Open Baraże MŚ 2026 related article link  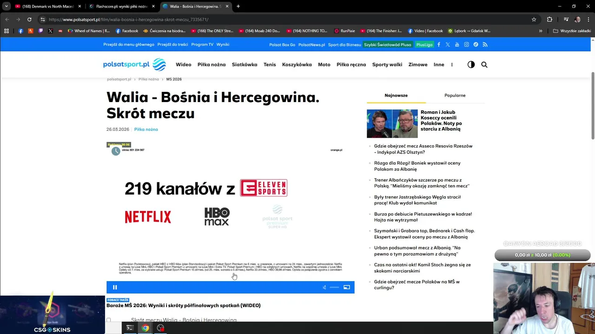[184, 305]
